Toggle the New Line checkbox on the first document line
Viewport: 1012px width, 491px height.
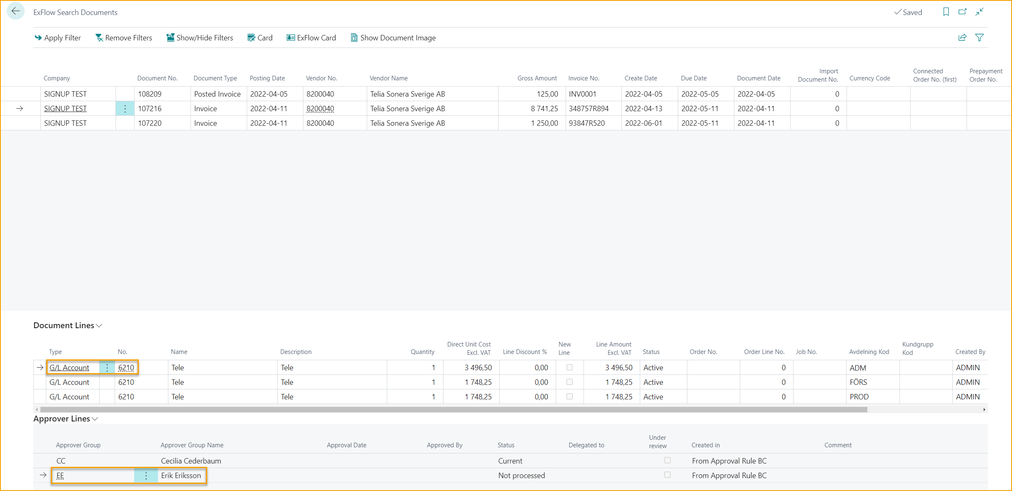[569, 367]
